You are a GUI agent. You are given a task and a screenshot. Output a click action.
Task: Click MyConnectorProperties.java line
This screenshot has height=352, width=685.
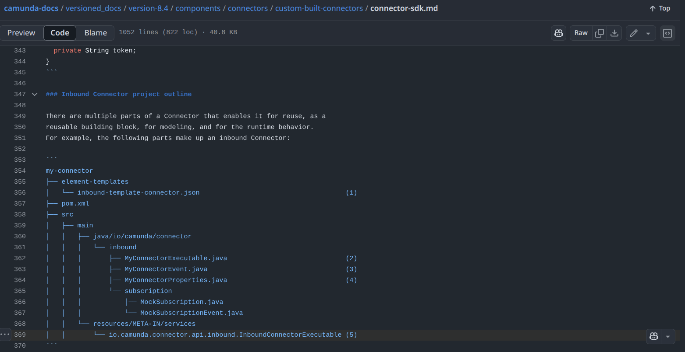coord(176,280)
